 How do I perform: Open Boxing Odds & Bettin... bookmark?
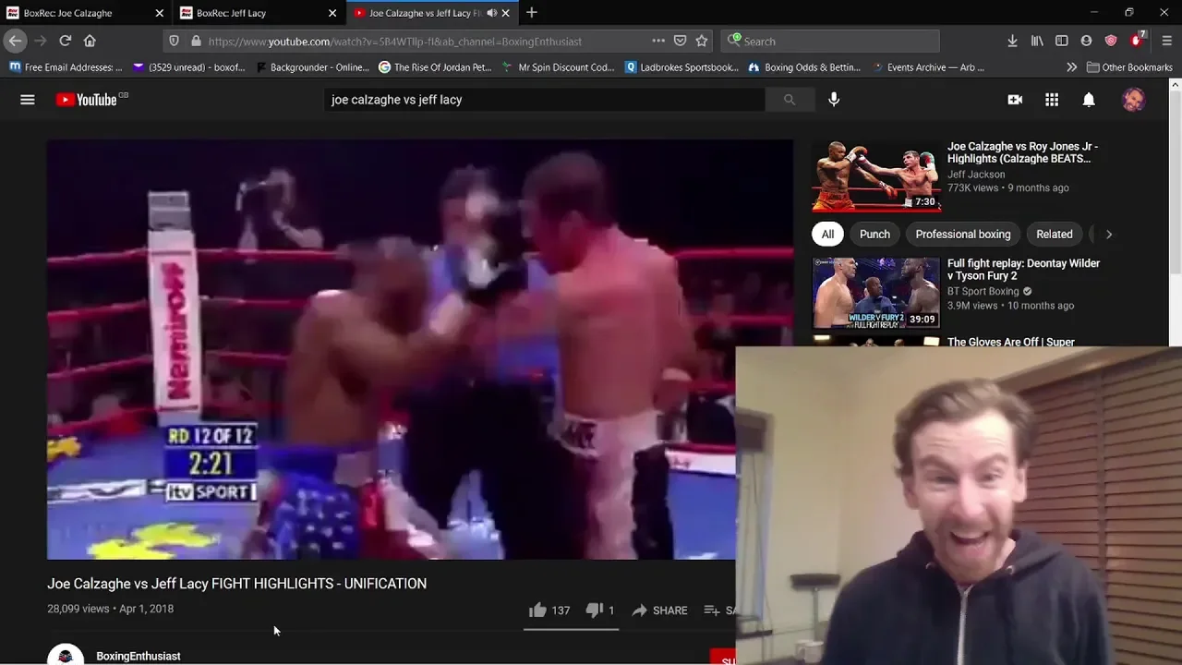[x=804, y=67]
